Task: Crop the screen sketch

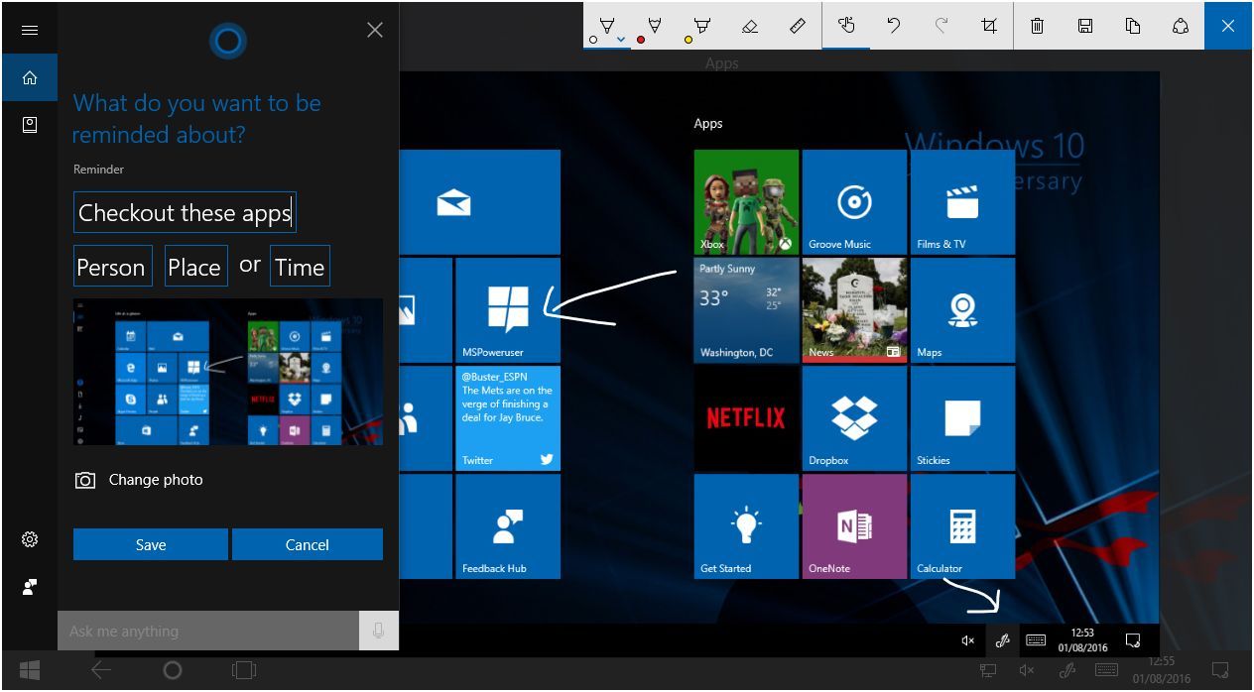Action: pyautogui.click(x=987, y=26)
